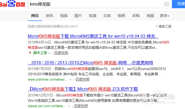This screenshot has width=185, height=109.
Task: Open 百度快照 for yishimei.cn result
Action: 82,80
